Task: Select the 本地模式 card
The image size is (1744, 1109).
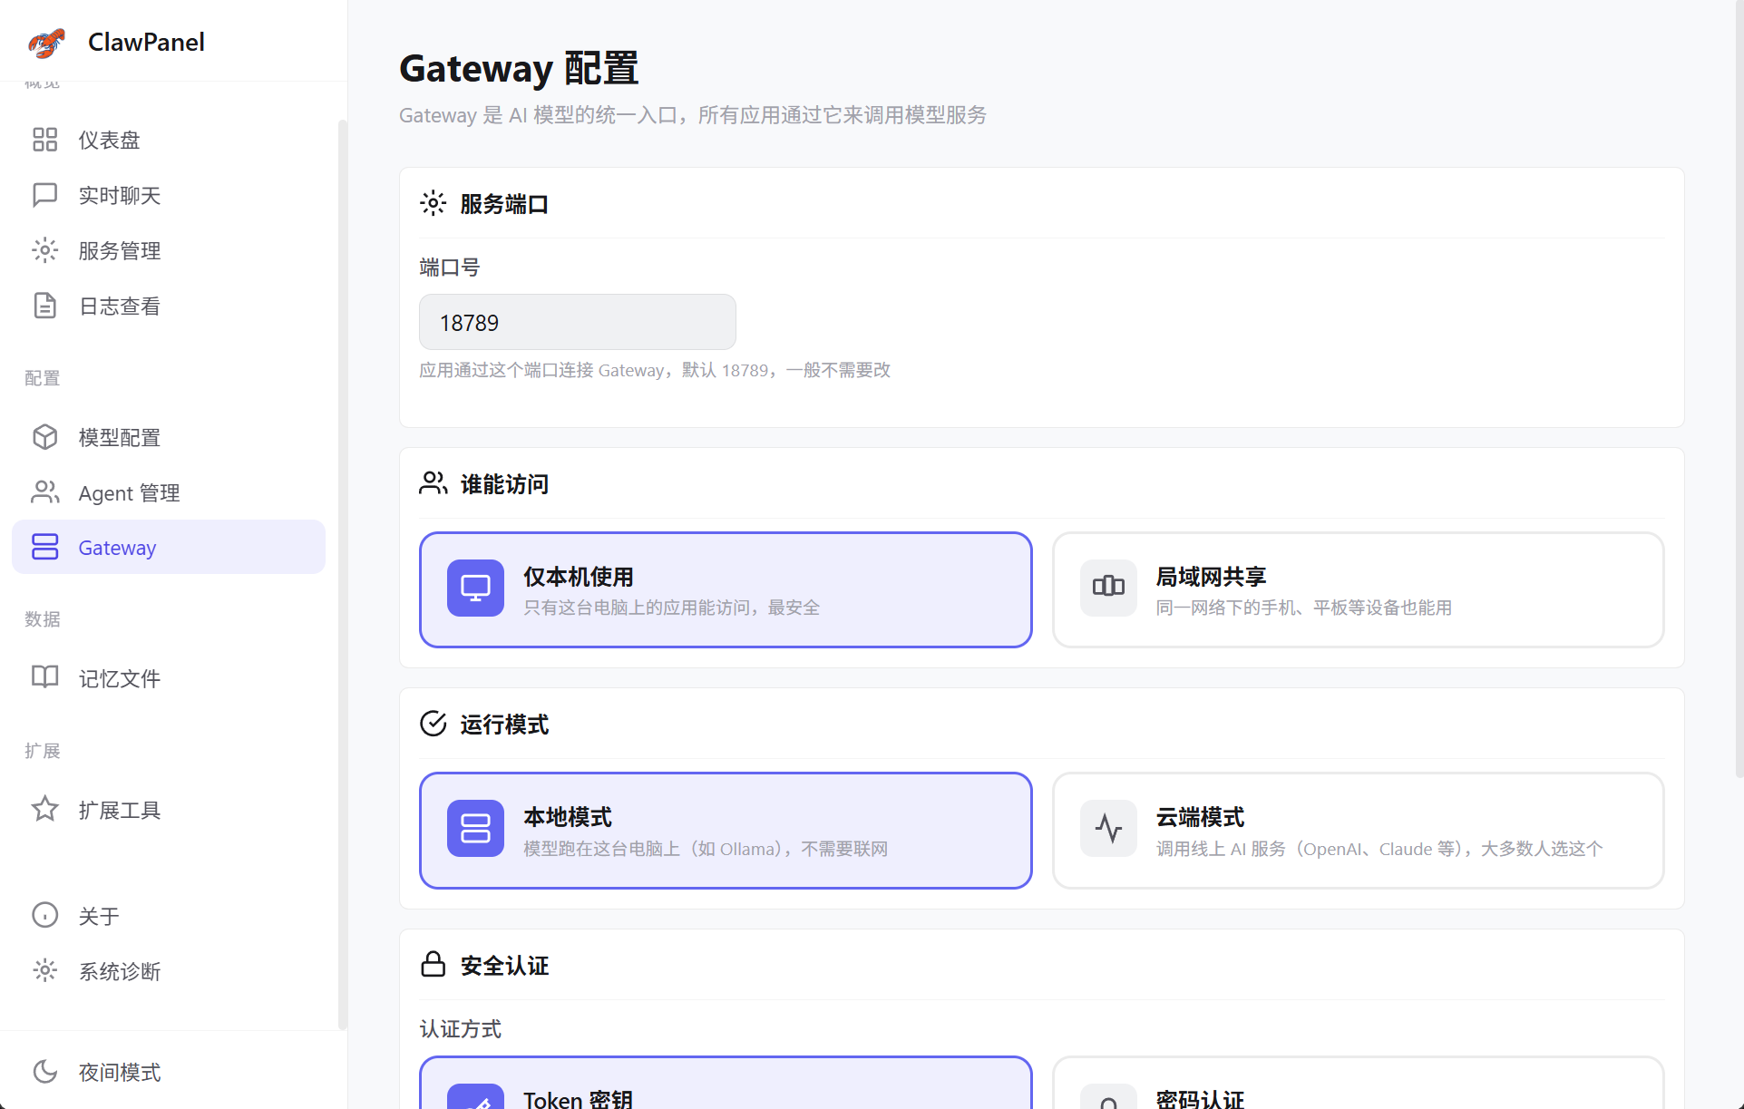Action: pos(726,830)
